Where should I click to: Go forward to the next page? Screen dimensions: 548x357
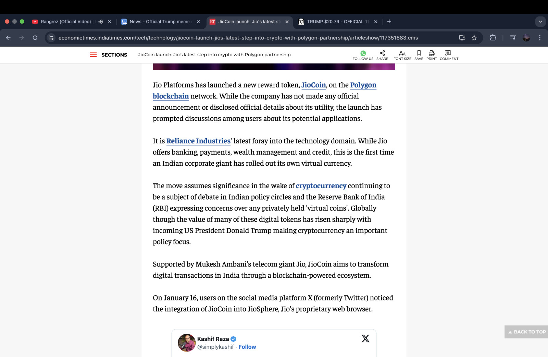pos(22,38)
